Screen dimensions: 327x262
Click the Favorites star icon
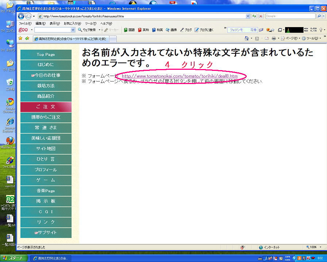coord(20,38)
